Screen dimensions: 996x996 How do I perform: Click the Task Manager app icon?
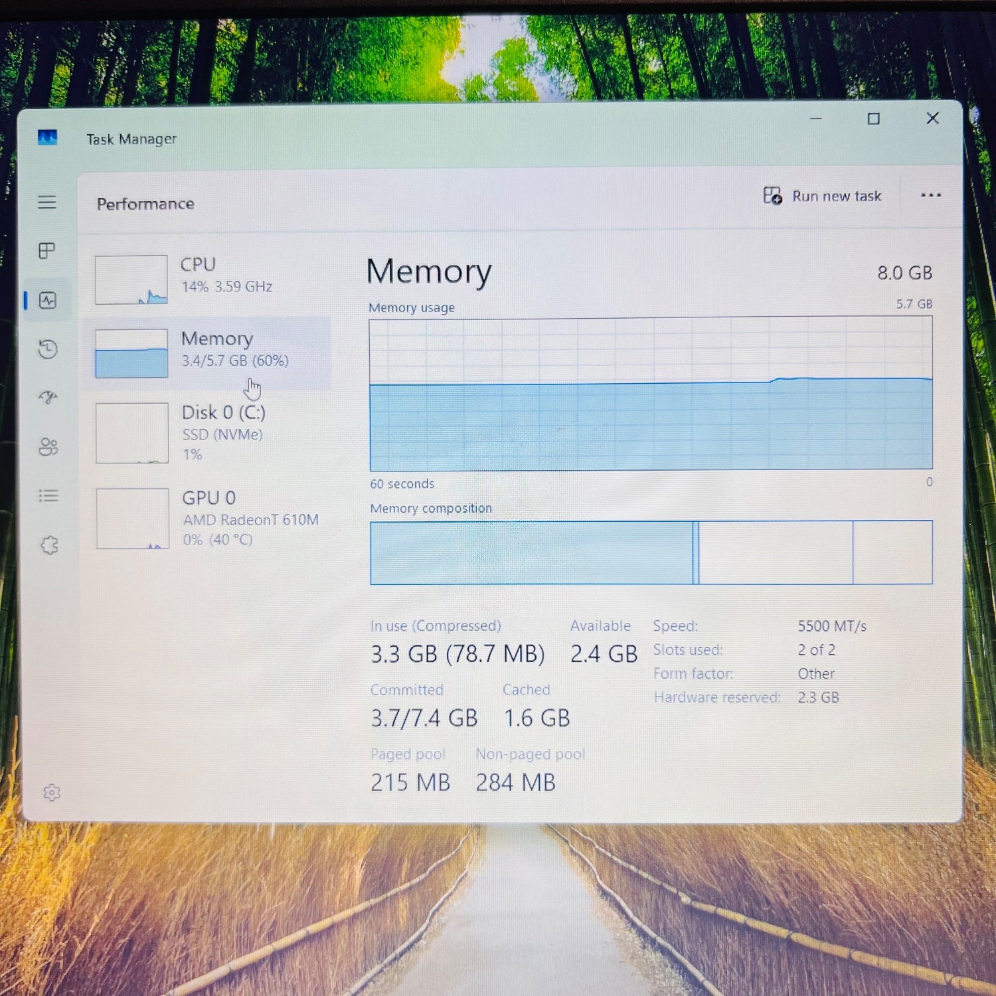tap(47, 137)
